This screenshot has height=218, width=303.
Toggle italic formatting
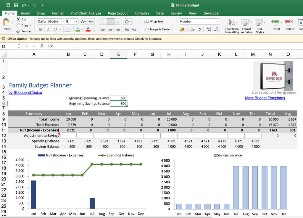(48, 29)
